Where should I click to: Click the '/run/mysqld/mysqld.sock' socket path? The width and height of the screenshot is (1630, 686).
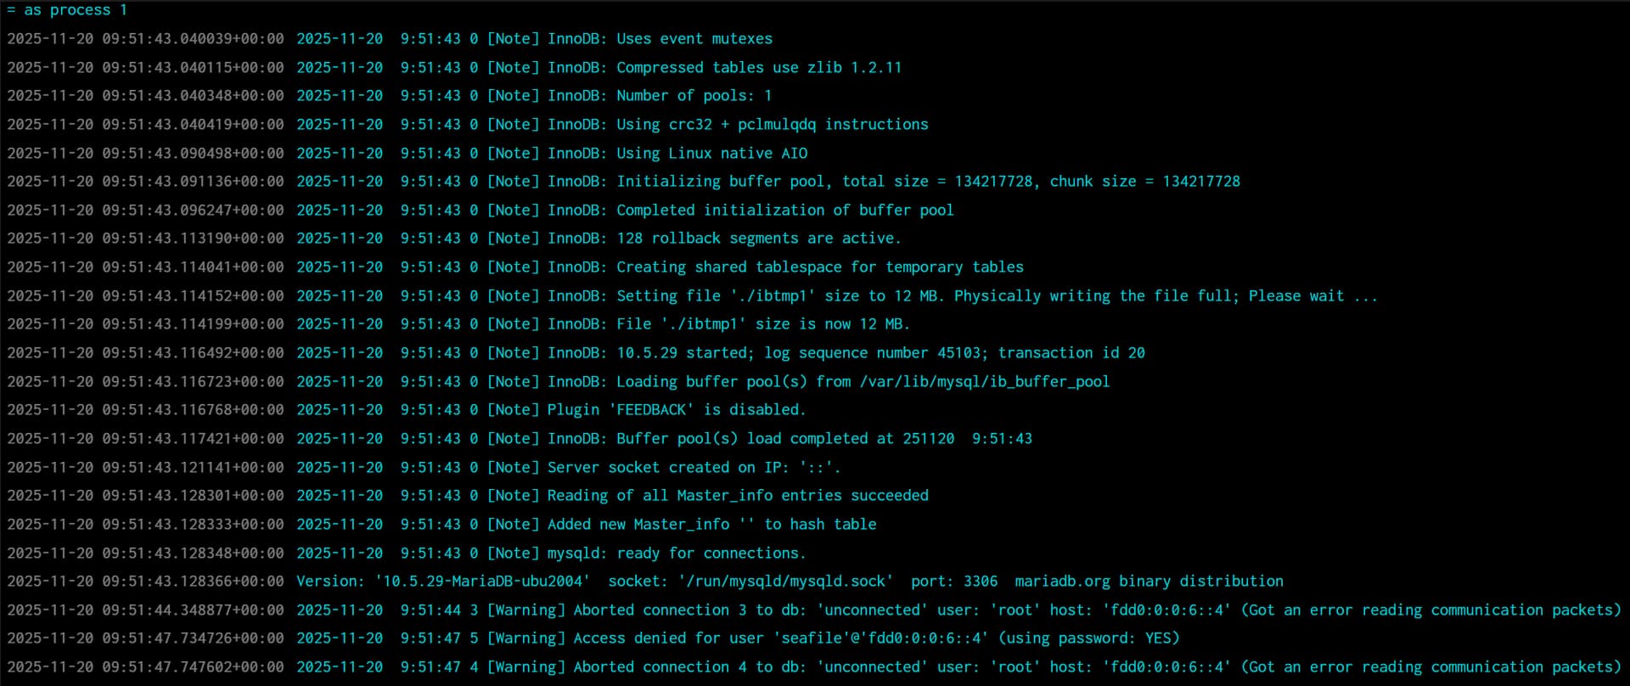[x=785, y=582]
